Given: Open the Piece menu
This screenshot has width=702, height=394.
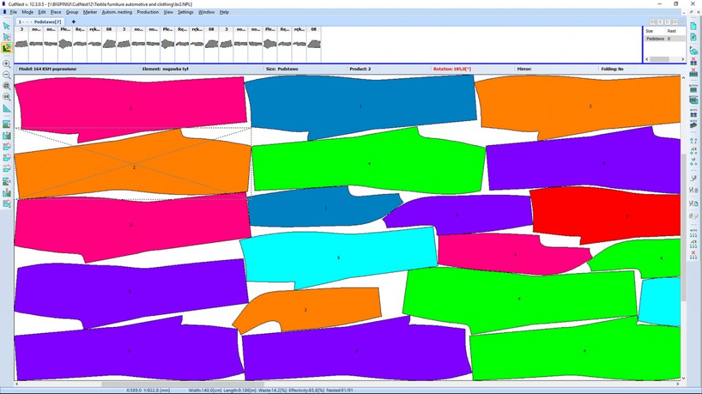Looking at the screenshot, I should pos(56,12).
